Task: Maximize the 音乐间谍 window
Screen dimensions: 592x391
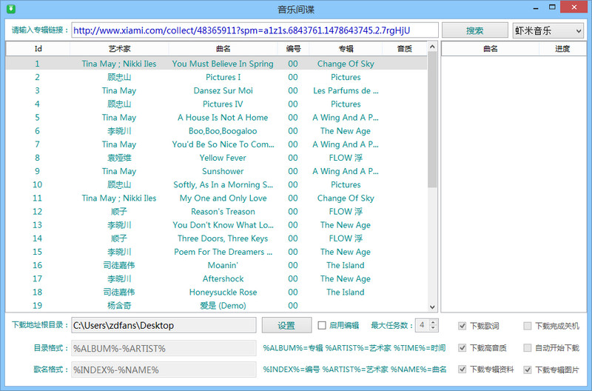Action: point(552,7)
